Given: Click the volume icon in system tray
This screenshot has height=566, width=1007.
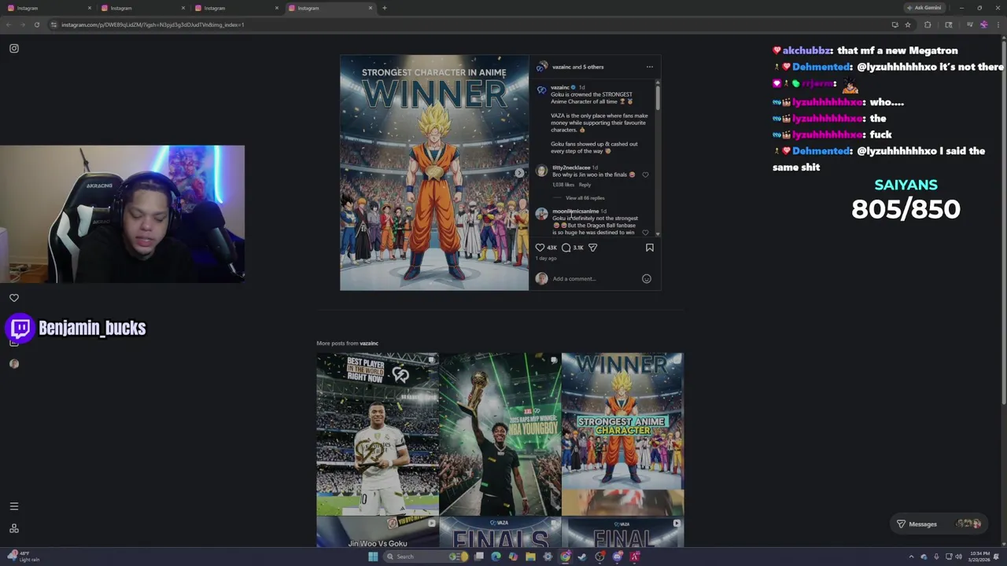Looking at the screenshot, I should click(x=959, y=557).
